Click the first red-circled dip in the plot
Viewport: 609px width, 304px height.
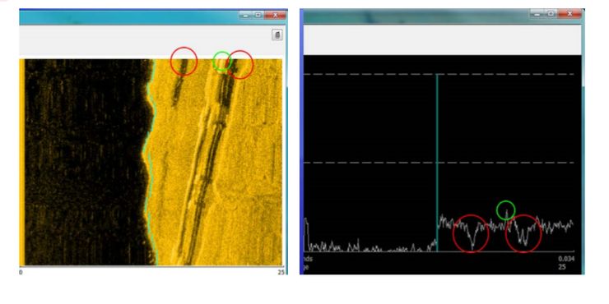pyautogui.click(x=471, y=233)
